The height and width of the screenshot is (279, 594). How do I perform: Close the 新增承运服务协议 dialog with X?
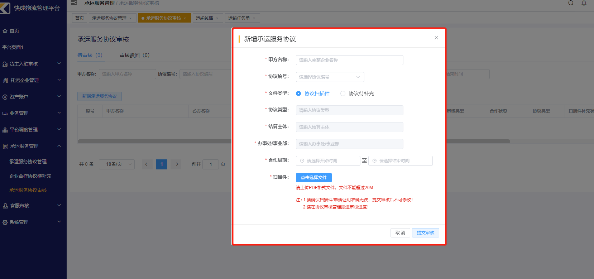(x=436, y=38)
